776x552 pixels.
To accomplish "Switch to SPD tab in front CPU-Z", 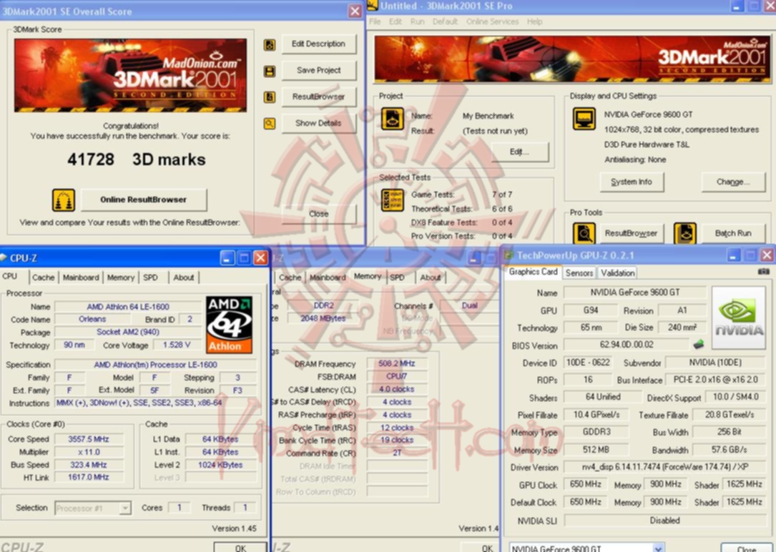I will point(150,277).
